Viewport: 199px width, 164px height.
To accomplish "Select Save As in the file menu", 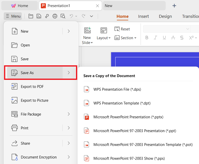I will pos(35,73).
